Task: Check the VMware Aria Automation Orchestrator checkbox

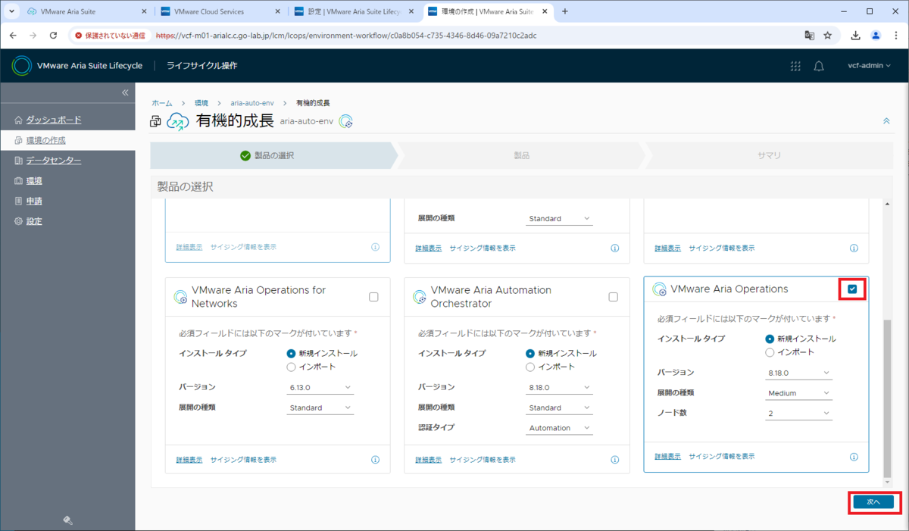Action: click(614, 297)
